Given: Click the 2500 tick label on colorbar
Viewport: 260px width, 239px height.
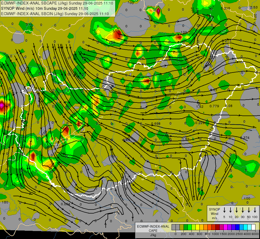Looking at the screenshot, I should coord(239,234).
